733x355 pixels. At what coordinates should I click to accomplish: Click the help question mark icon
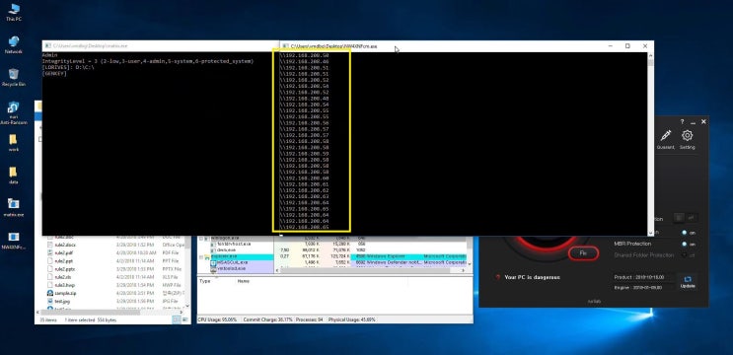(682, 121)
